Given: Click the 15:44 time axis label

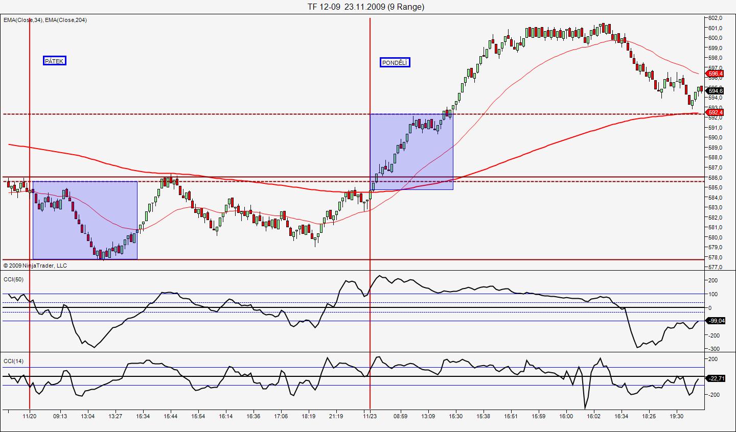Looking at the screenshot, I should point(171,416).
